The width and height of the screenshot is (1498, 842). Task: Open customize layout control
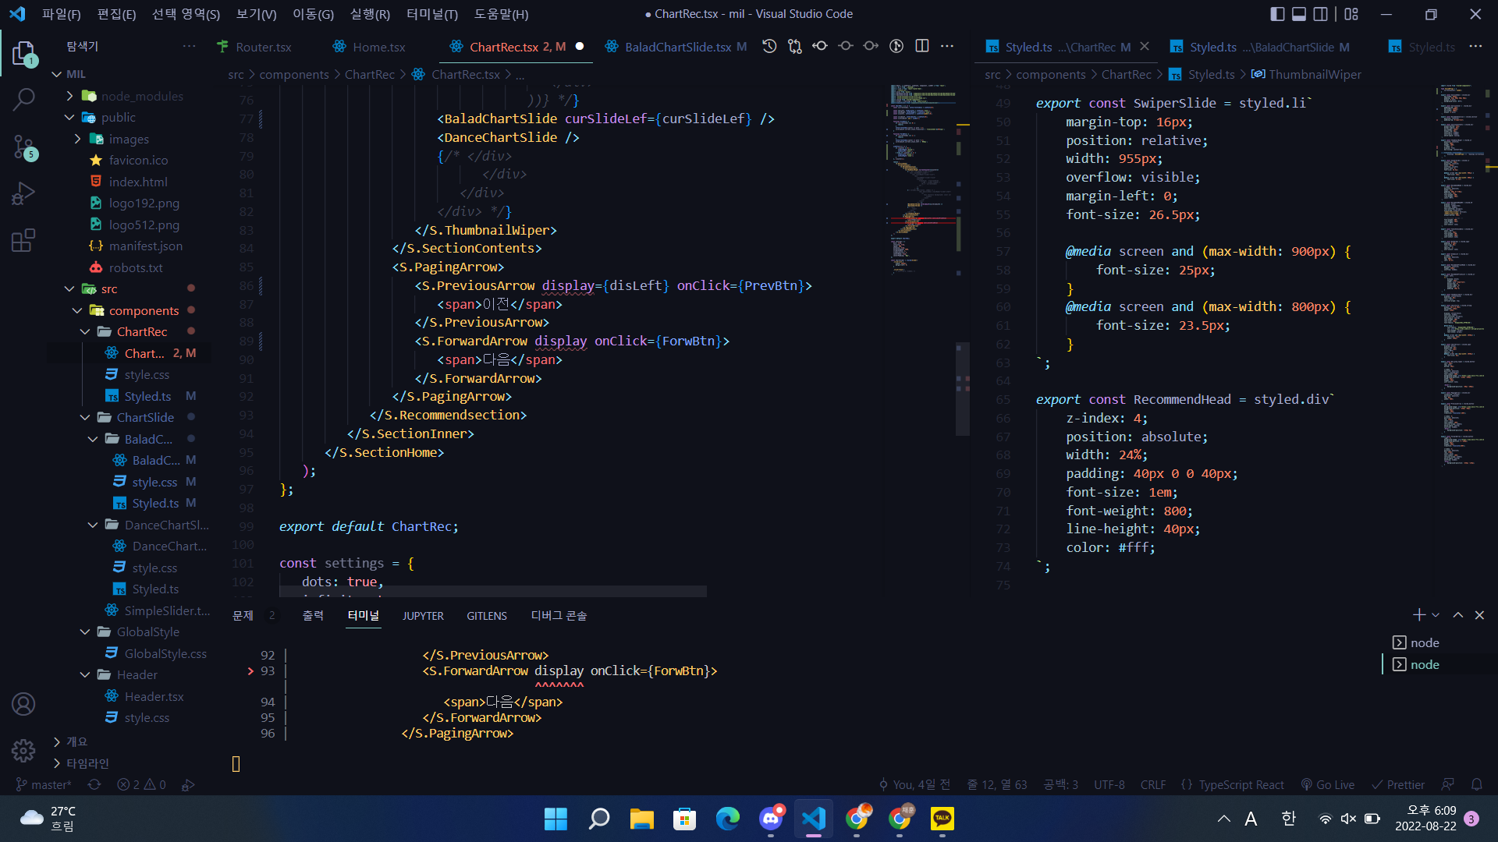pyautogui.click(x=1352, y=14)
